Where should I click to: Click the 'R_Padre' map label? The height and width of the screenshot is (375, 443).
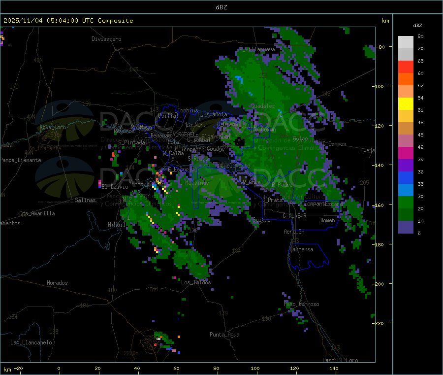pyautogui.click(x=282, y=185)
